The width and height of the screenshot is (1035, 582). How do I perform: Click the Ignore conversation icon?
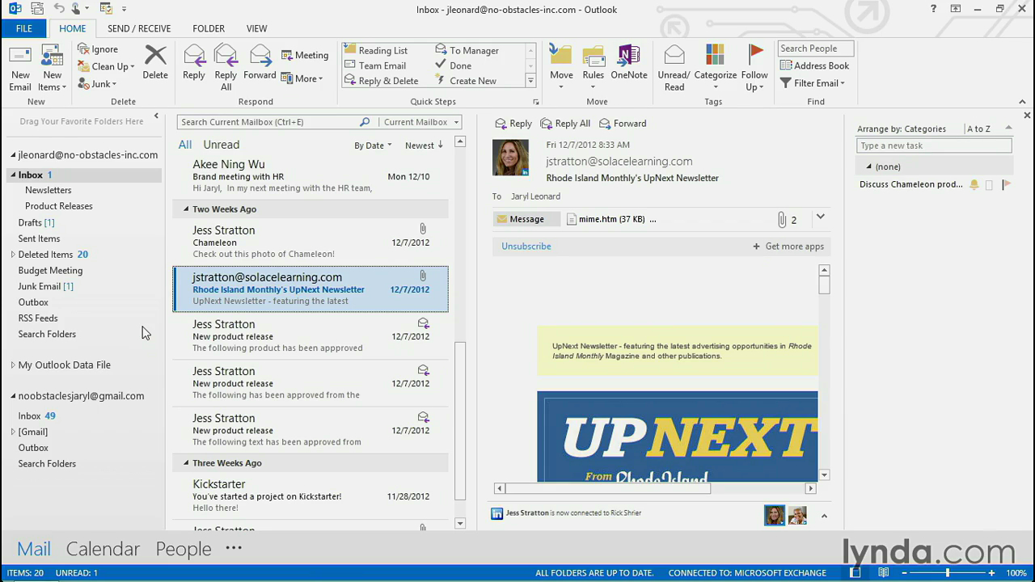click(83, 49)
